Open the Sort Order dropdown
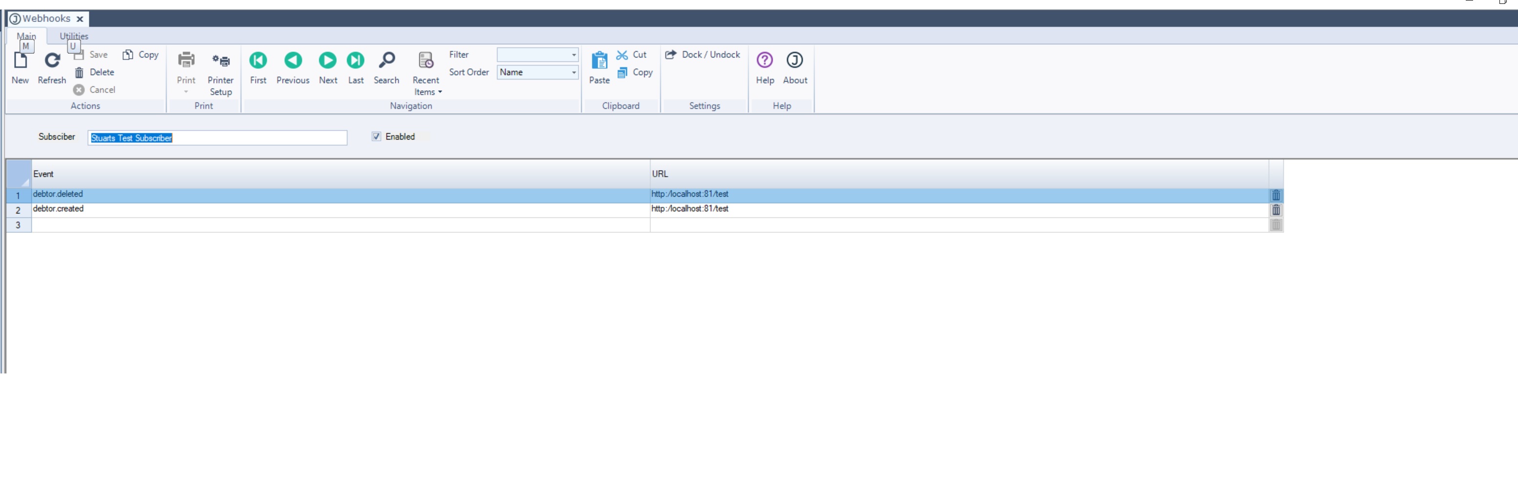1518x495 pixels. [574, 72]
